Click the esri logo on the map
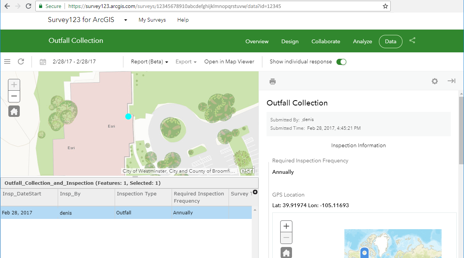 [x=248, y=171]
